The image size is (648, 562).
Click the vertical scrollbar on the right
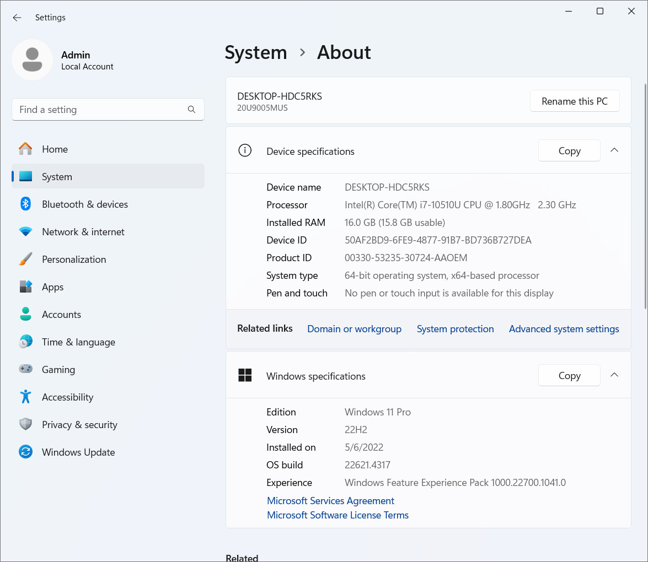pos(646,196)
